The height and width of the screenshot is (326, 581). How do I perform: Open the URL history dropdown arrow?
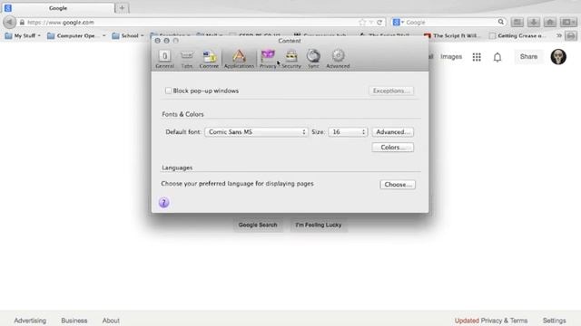pyautogui.click(x=371, y=22)
